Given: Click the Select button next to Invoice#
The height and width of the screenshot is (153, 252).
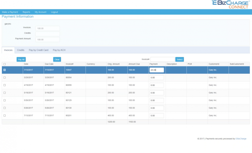Looking at the screenshot, I should click(180, 59).
